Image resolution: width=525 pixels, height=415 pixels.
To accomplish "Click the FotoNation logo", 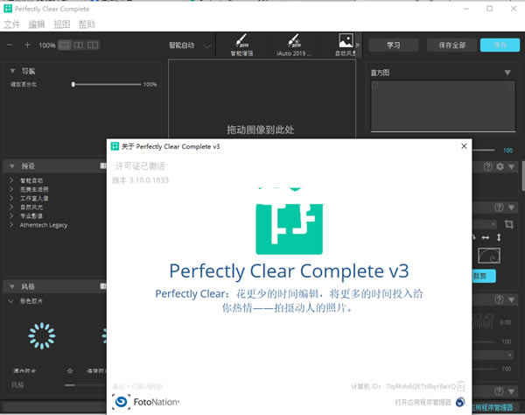I will (x=146, y=402).
